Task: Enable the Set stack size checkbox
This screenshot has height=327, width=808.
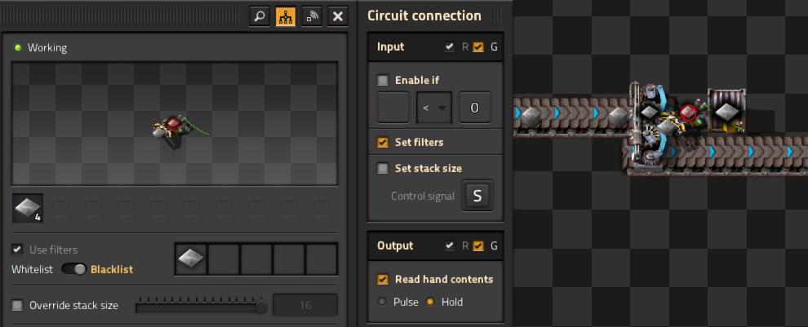Action: coord(383,168)
